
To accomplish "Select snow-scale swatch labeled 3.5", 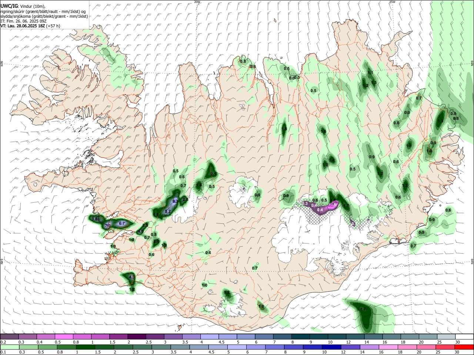I will pyautogui.click(x=191, y=337).
